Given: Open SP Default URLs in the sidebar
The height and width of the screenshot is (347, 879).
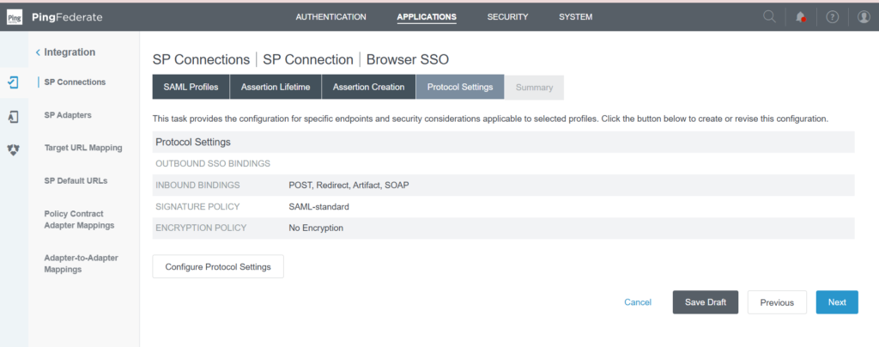Looking at the screenshot, I should (76, 181).
